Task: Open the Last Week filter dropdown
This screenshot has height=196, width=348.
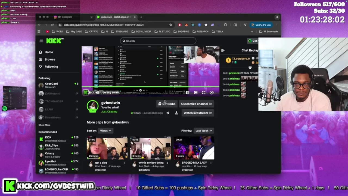Action: tap(204, 131)
